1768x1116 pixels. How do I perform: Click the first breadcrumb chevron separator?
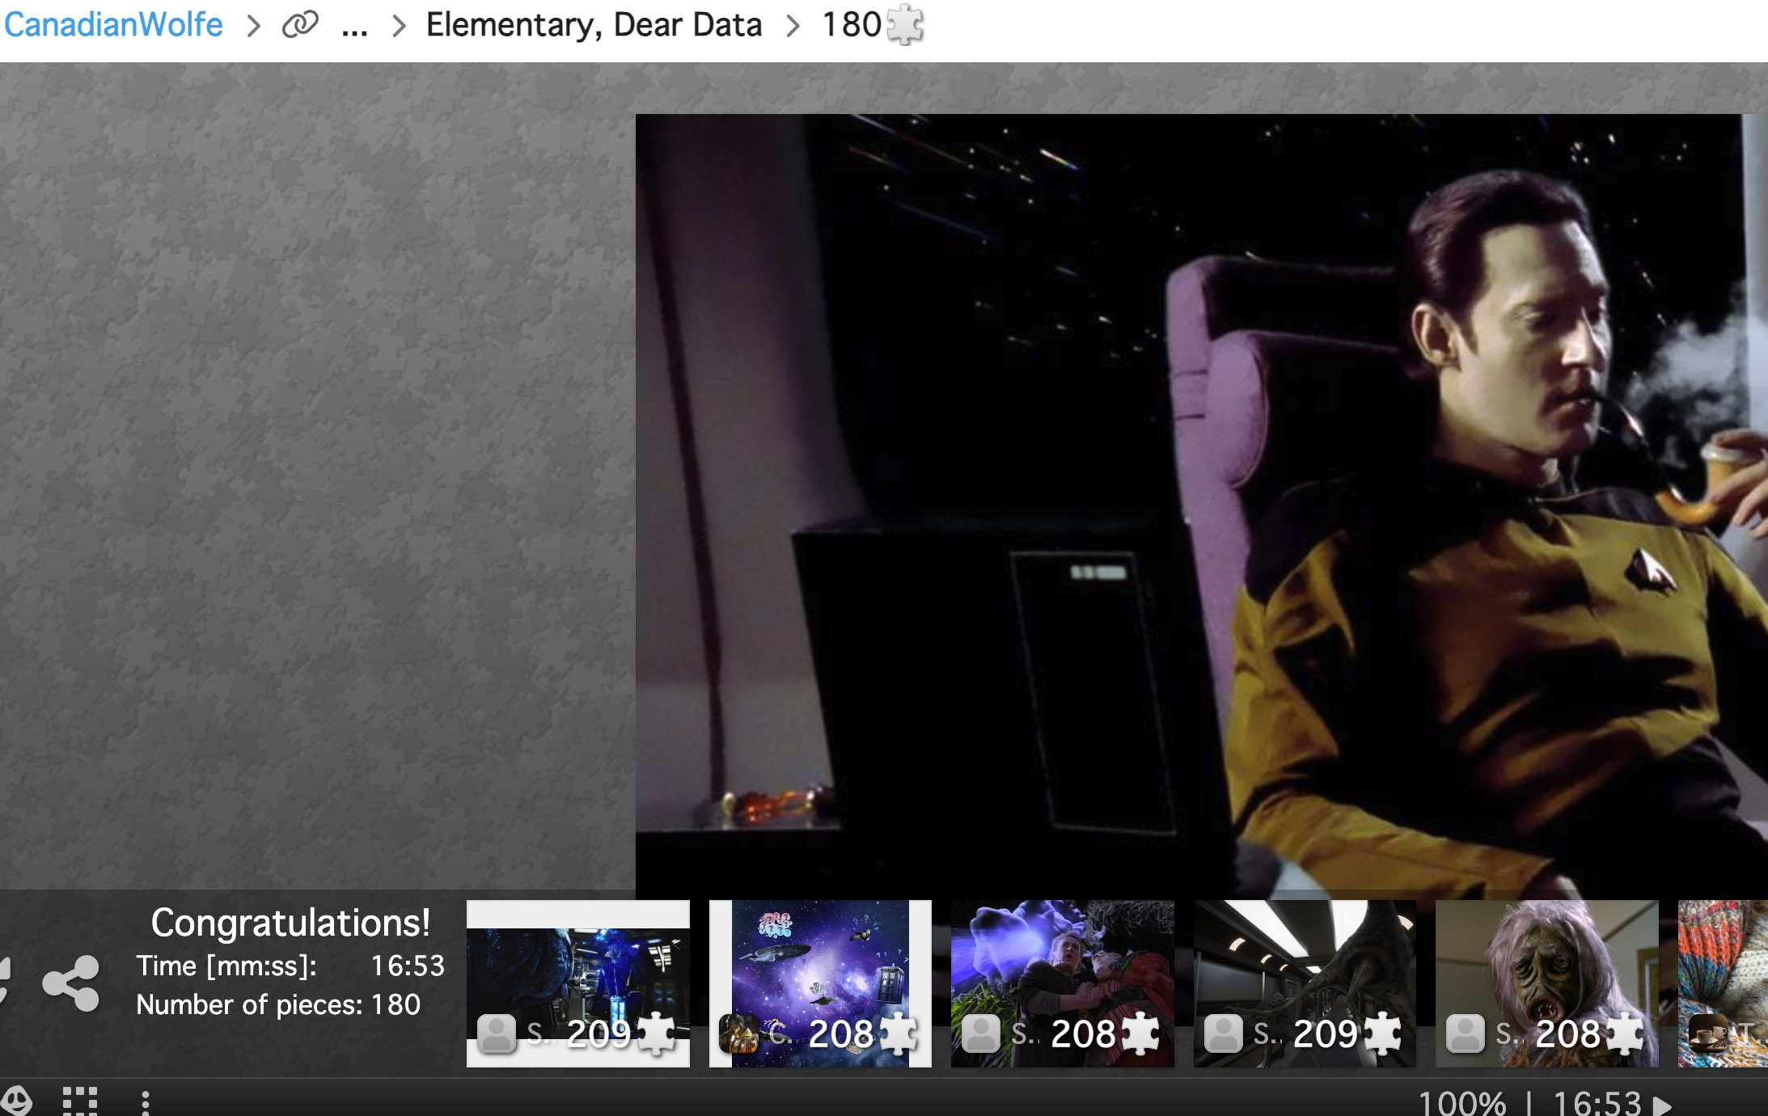253,26
